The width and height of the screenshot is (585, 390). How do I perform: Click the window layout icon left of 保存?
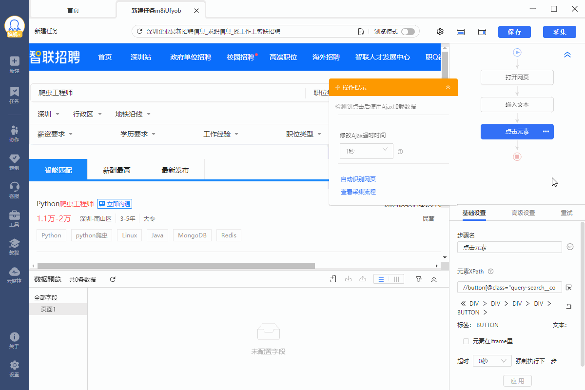(x=482, y=32)
